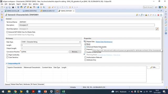Click the editor vertical scrollbar thumb
This screenshot has height=94, width=168.
(162, 50)
